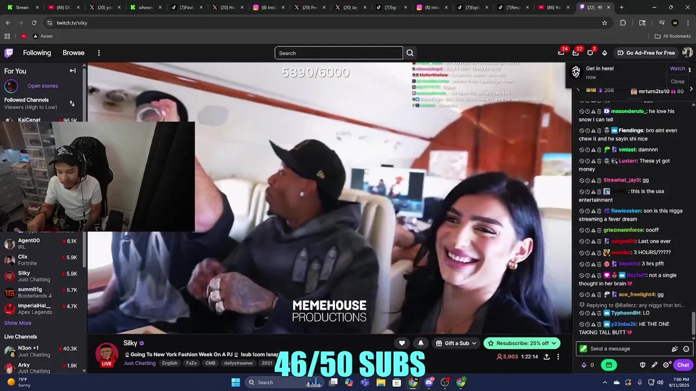
Task: Open the user avatar menu
Action: pyautogui.click(x=687, y=52)
